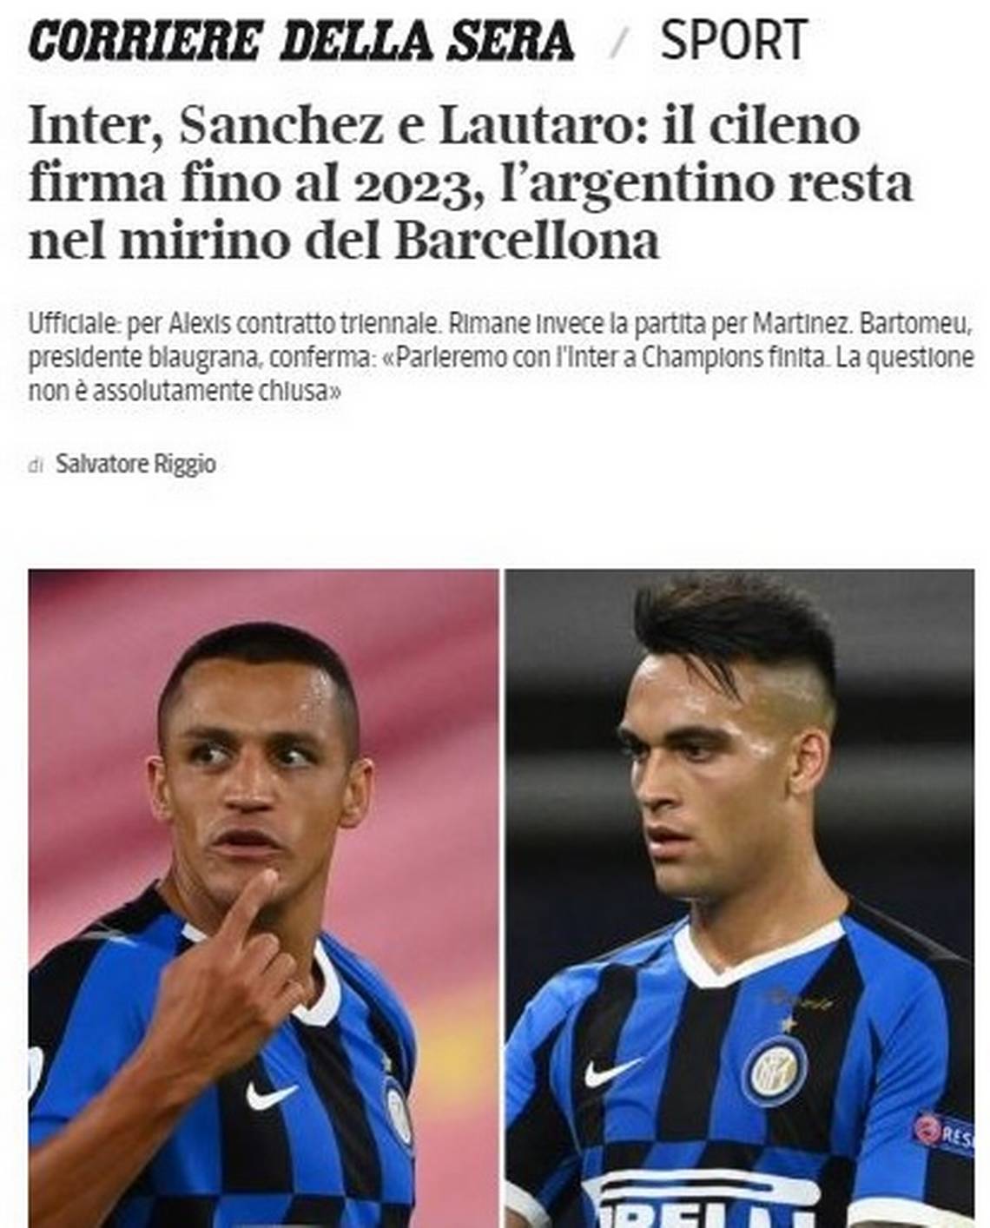Open left photo of player touching chin
The image size is (990, 1228).
click(263, 898)
